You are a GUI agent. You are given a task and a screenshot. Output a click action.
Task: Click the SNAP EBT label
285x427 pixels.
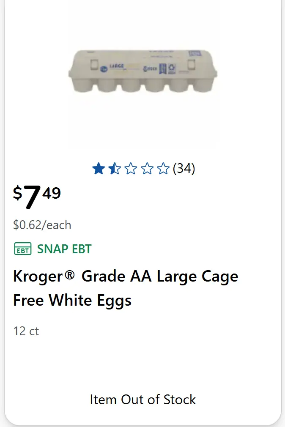coord(64,249)
